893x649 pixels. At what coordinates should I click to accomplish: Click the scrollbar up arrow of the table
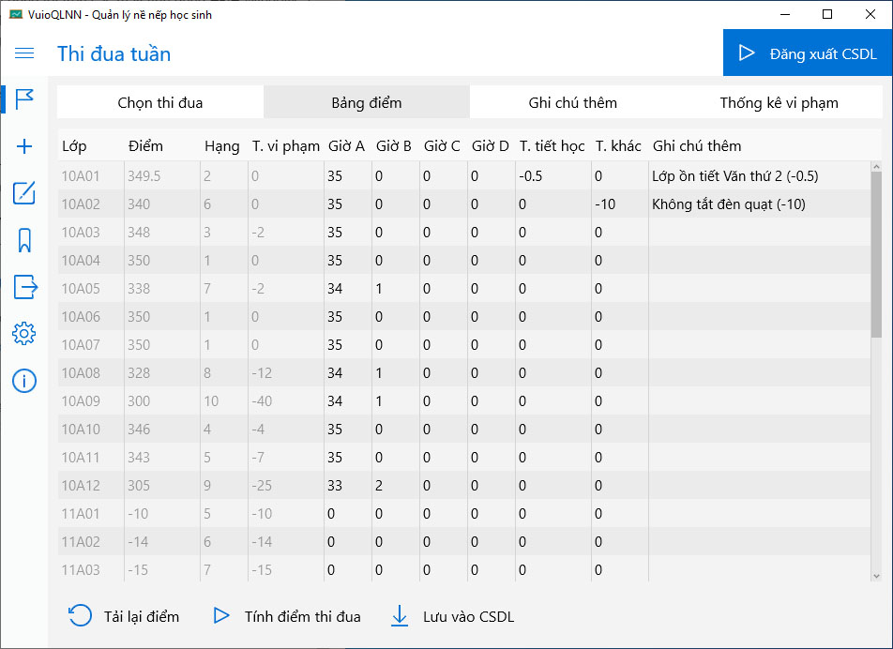pos(876,167)
